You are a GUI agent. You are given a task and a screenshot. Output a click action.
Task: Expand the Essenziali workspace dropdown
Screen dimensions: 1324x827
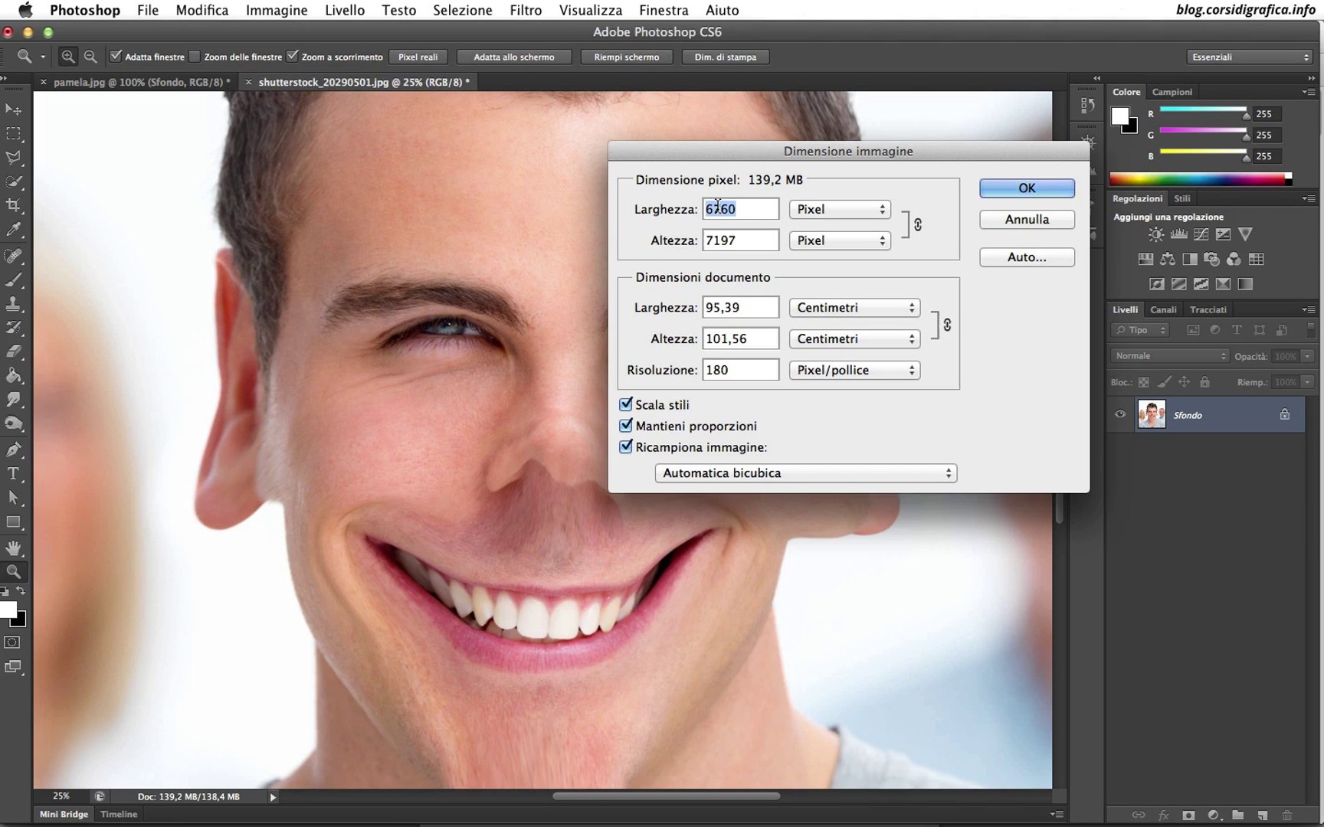pyautogui.click(x=1250, y=57)
